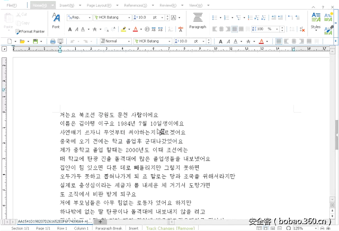
Task: Open the large Font dialog button
Action: (56, 21)
